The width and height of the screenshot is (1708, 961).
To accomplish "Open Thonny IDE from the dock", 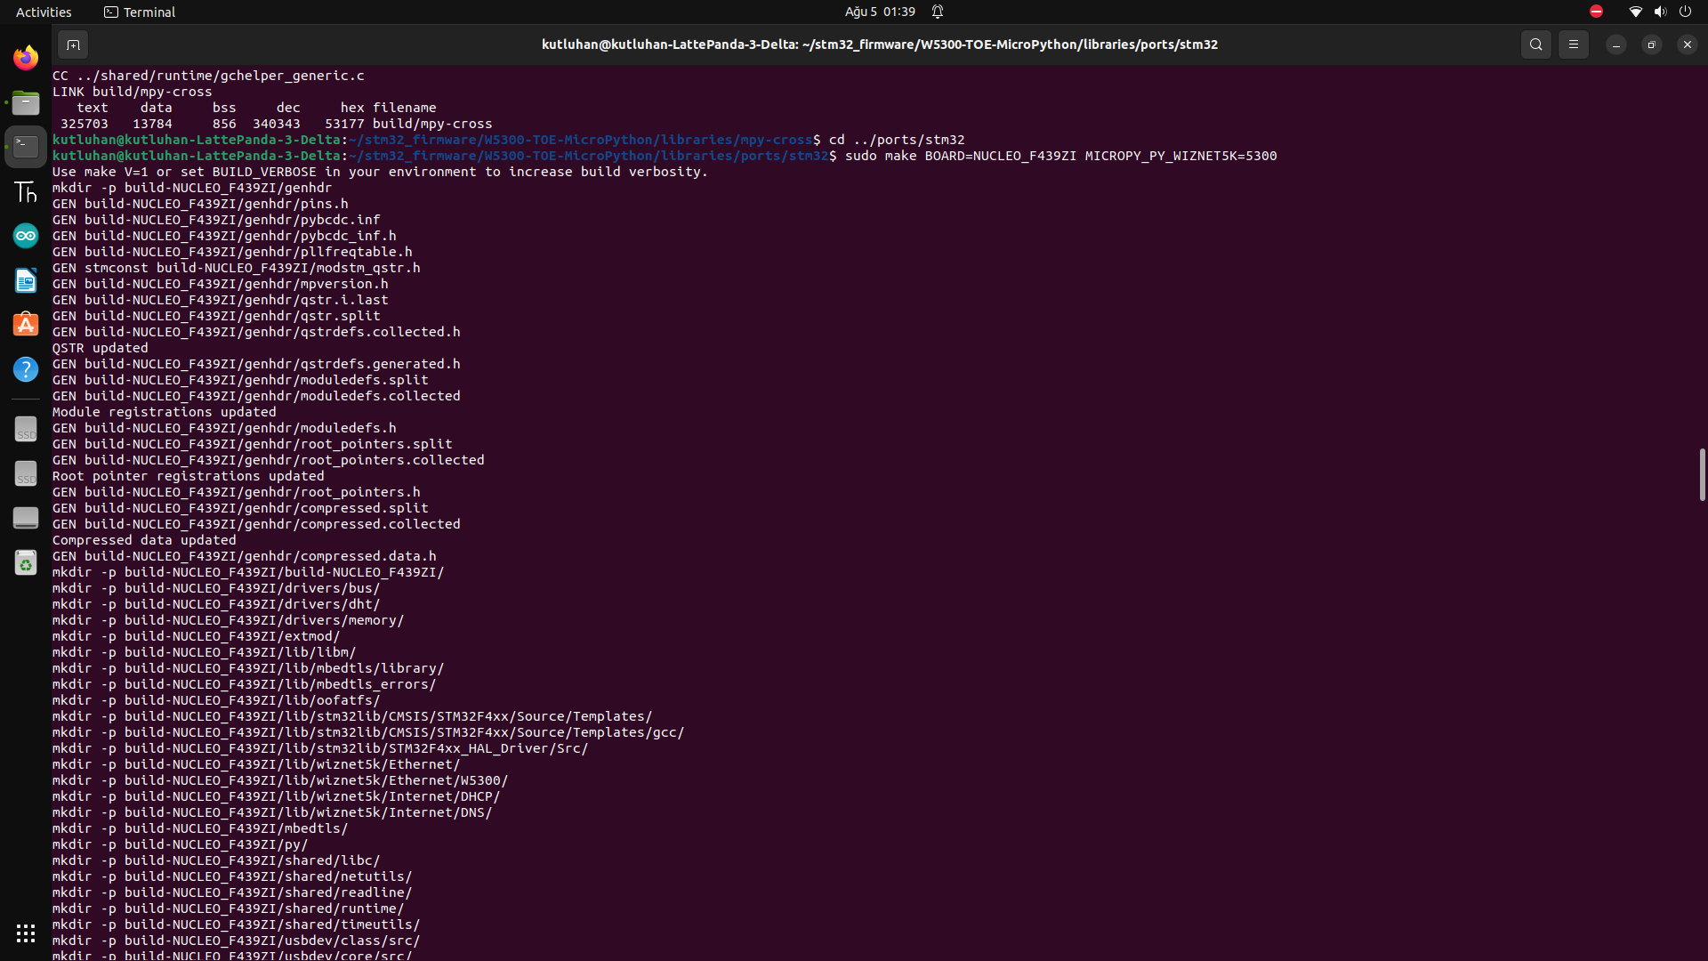I will pos(26,191).
